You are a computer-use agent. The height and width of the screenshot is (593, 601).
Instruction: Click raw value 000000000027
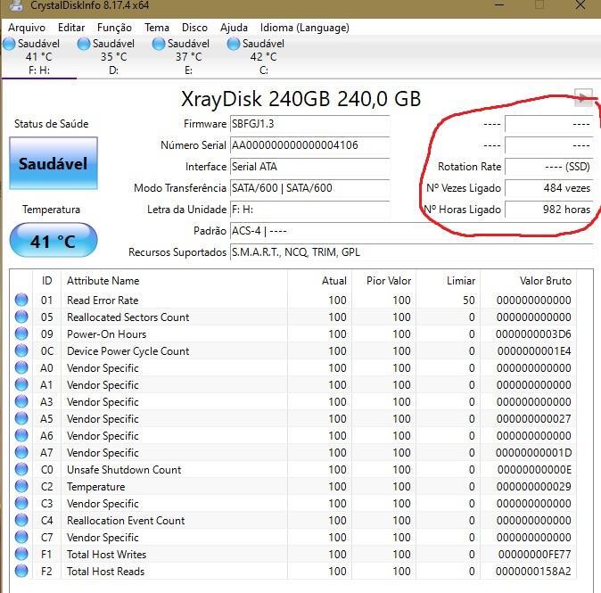tap(534, 419)
